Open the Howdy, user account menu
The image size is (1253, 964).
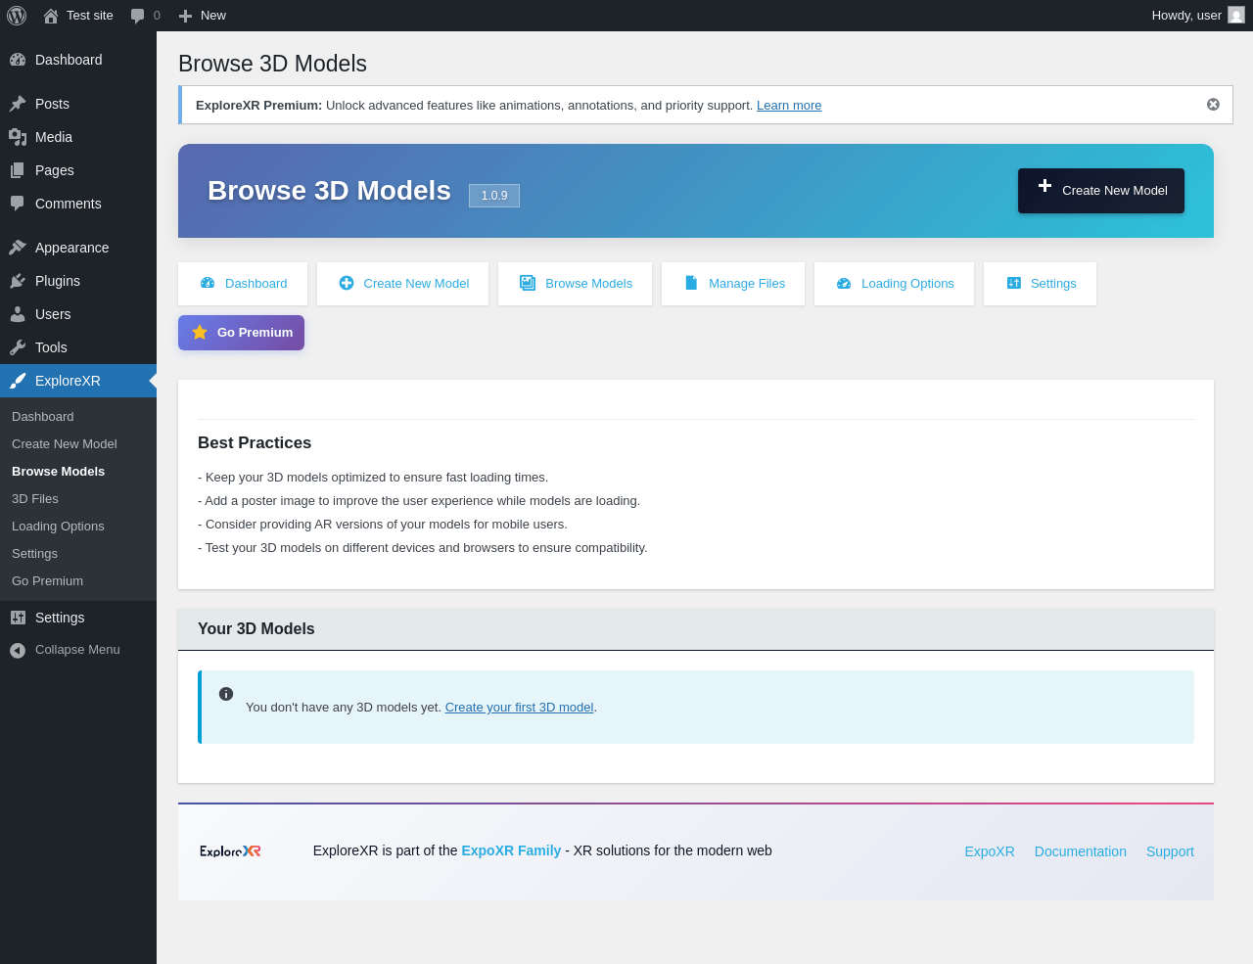pyautogui.click(x=1198, y=16)
